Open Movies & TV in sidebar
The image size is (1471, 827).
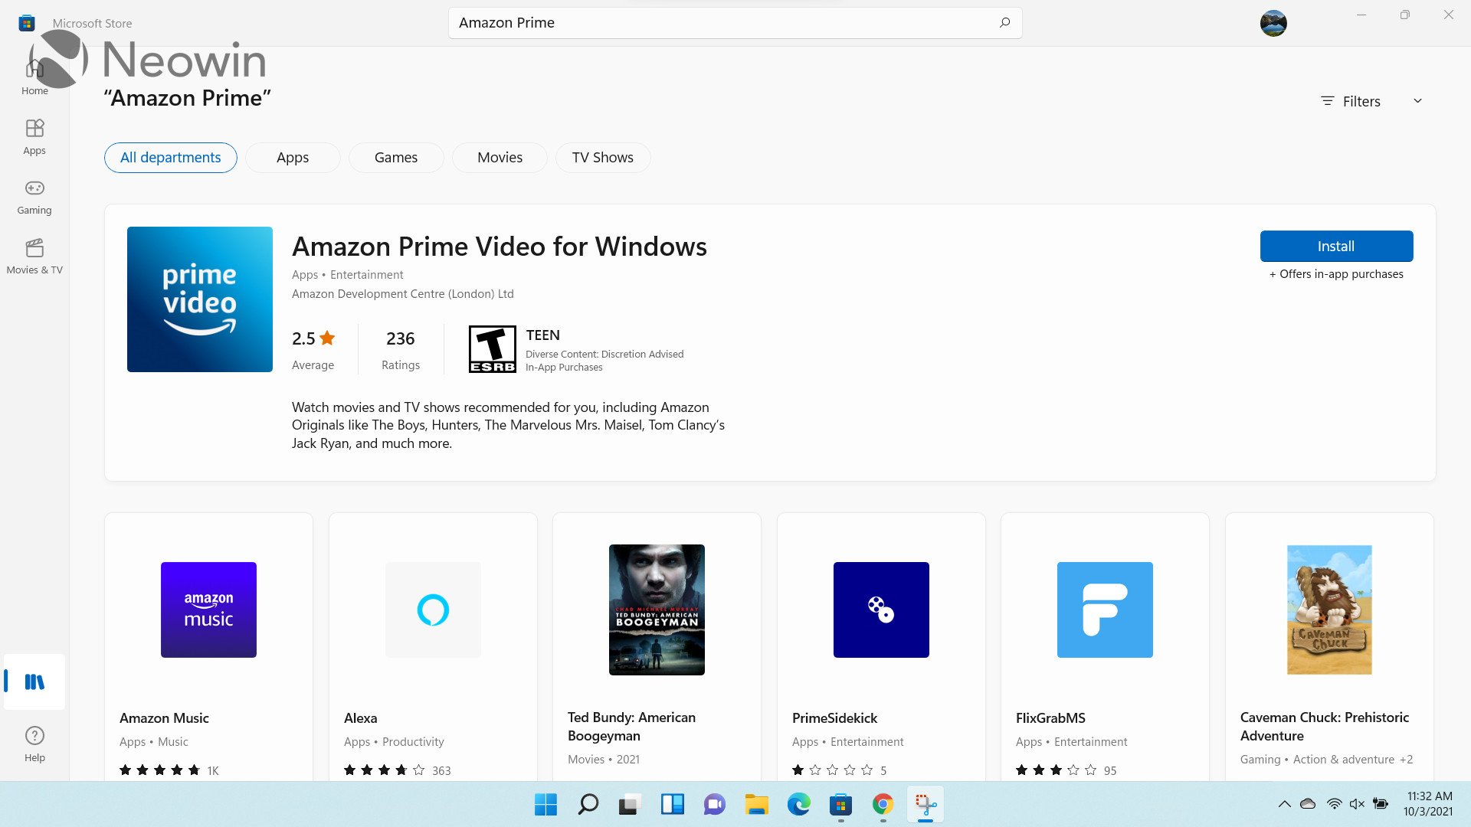pos(34,257)
